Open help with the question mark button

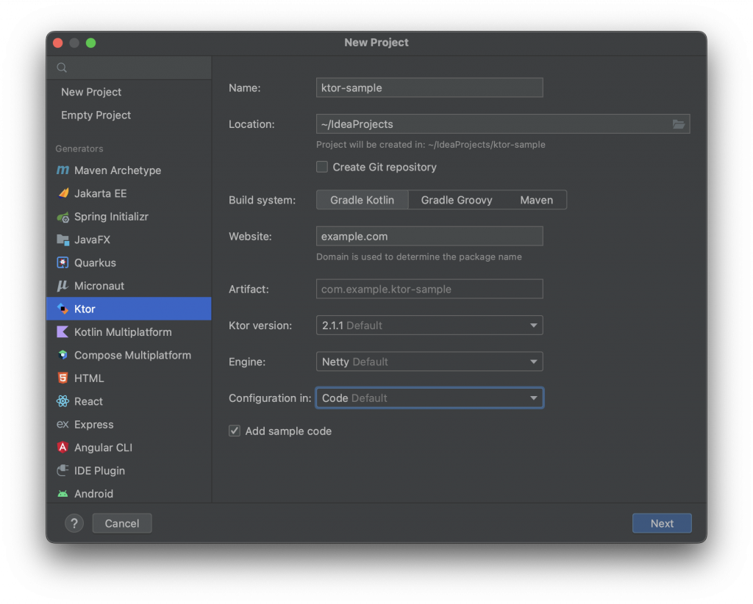click(x=74, y=523)
